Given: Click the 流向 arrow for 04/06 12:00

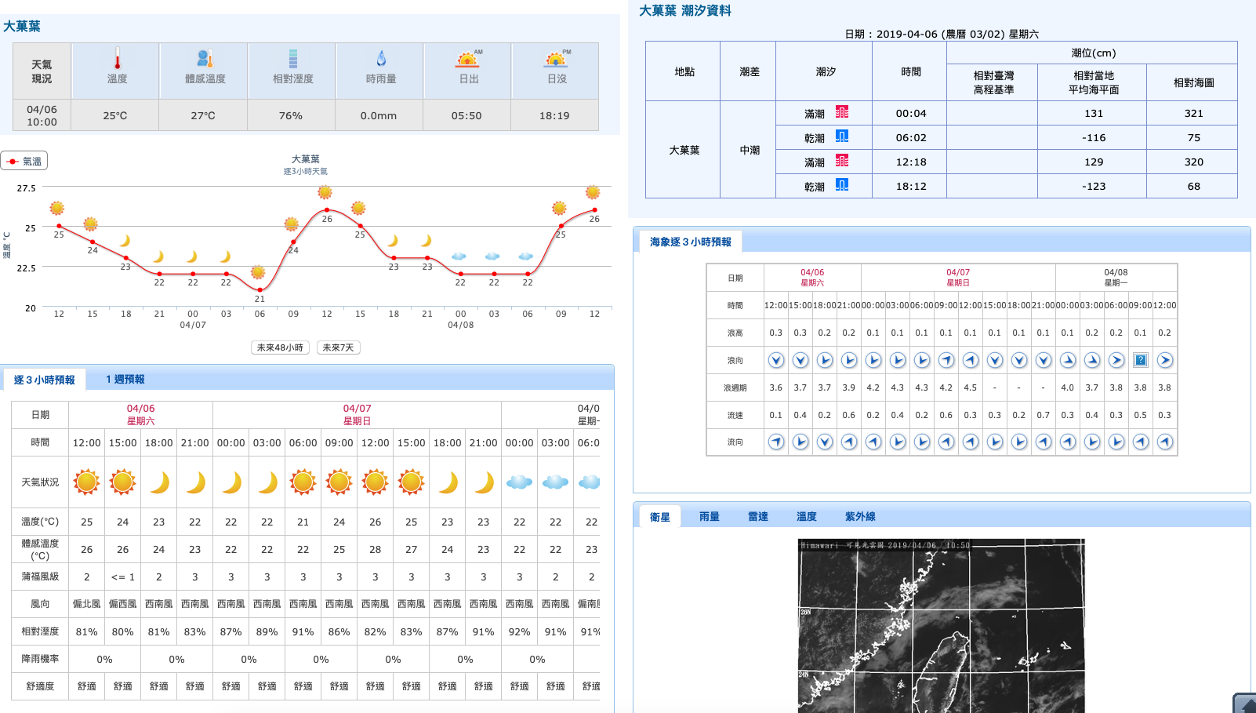Looking at the screenshot, I should click(776, 442).
